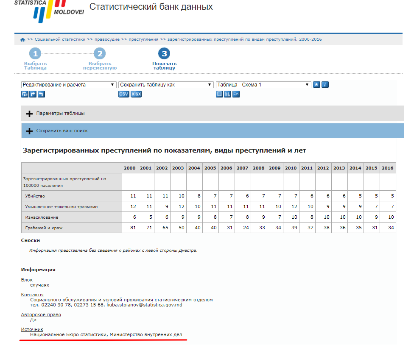Expand 'Параметры таблицы' section
The image size is (414, 345).
point(213,113)
